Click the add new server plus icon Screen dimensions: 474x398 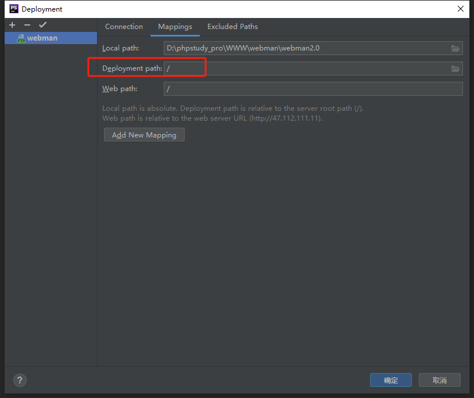pyautogui.click(x=12, y=25)
